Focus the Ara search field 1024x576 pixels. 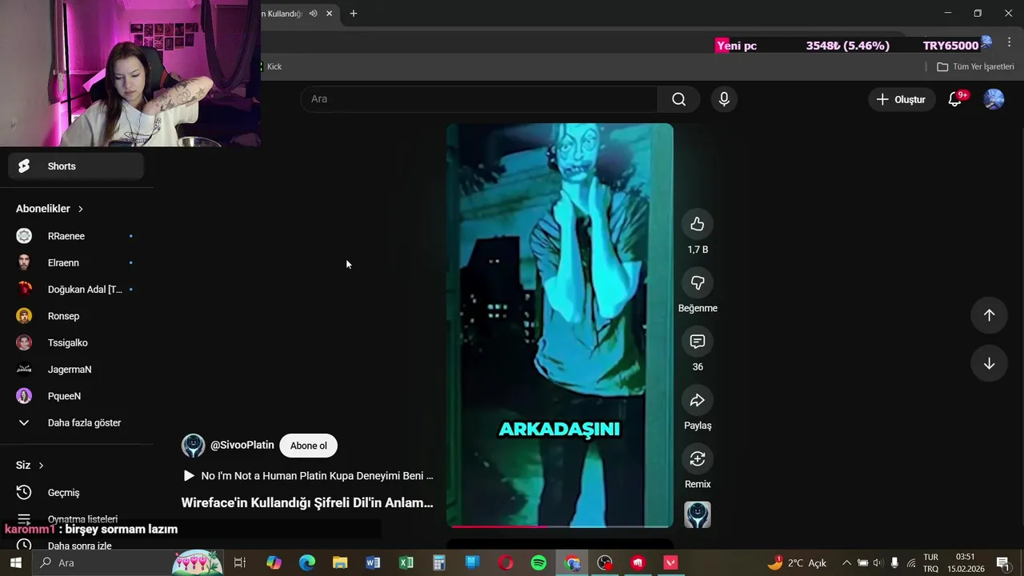[x=479, y=99]
